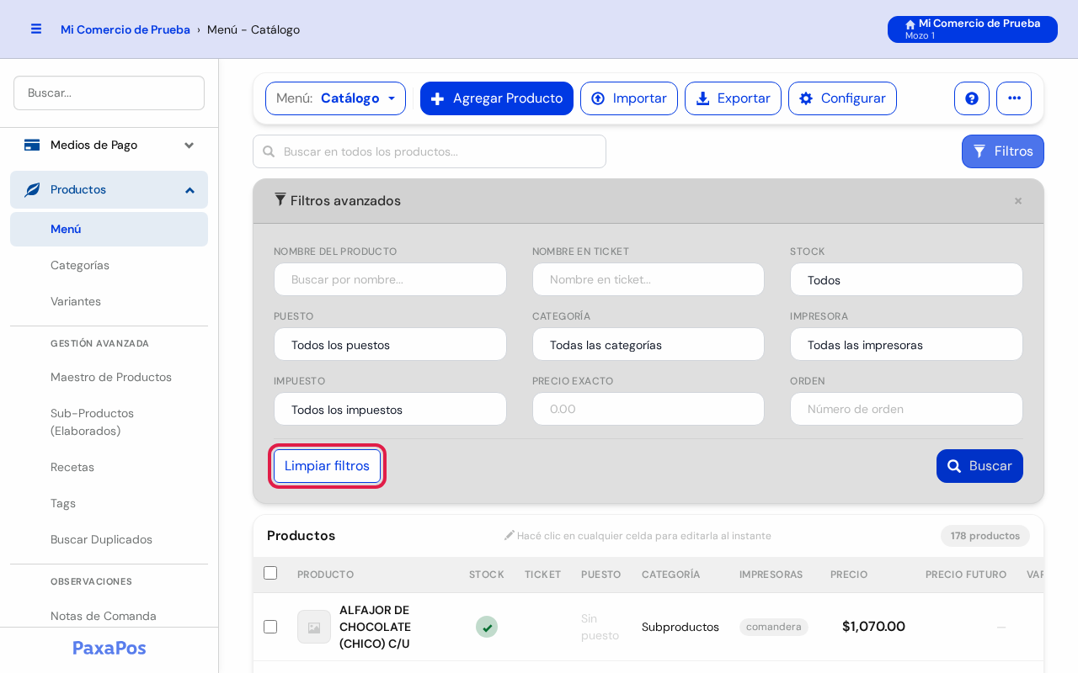Expand the Medios de Pago section
Viewport: 1078px width, 673px height.
(x=109, y=145)
